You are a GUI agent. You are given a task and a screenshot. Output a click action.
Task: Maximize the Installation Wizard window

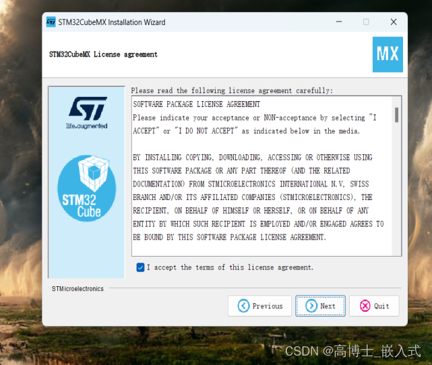point(366,22)
